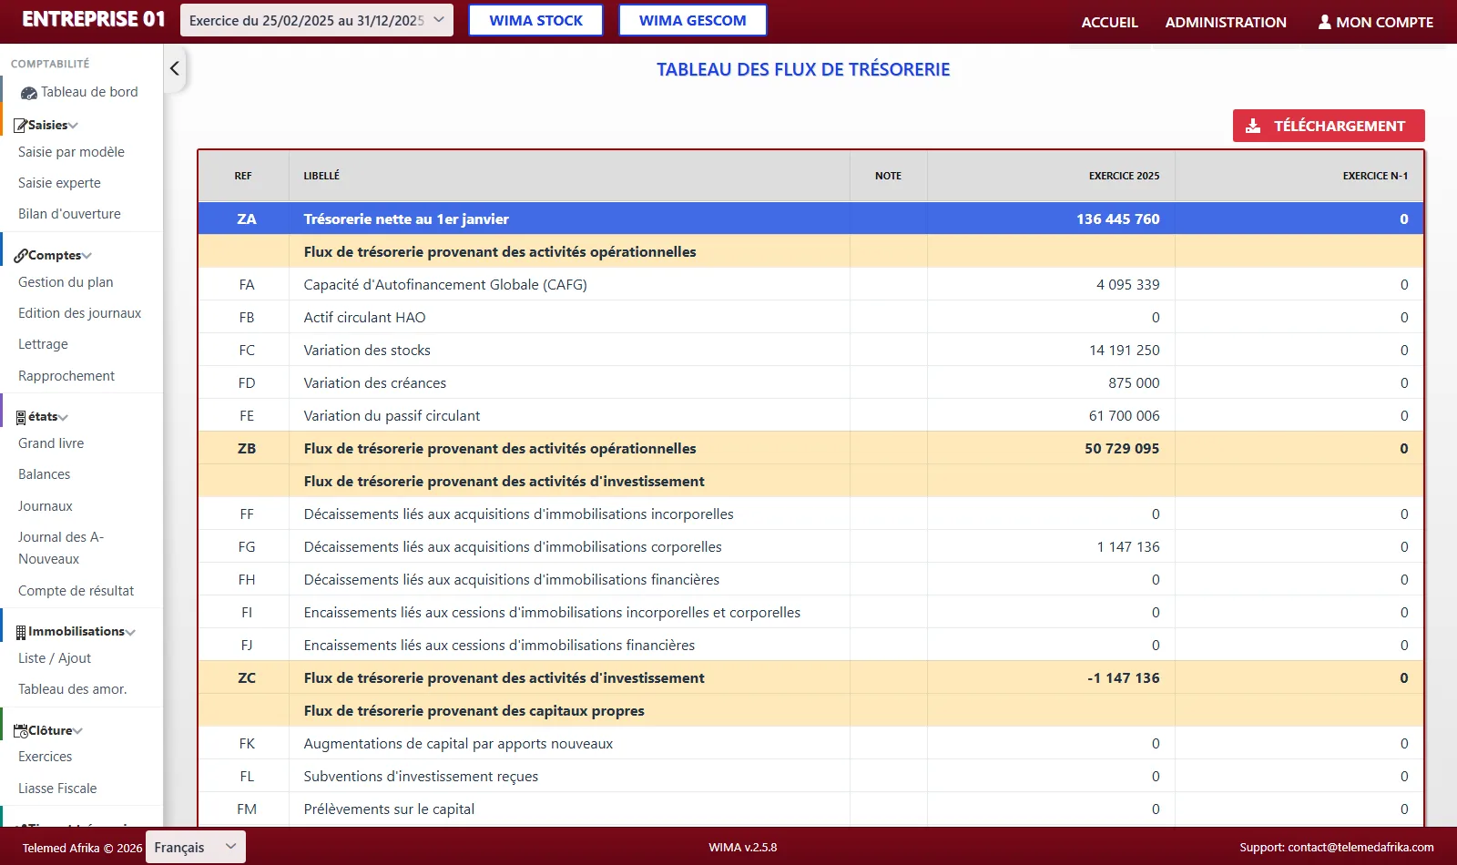1457x865 pixels.
Task: Go to ACCUEIL in the top menu
Action: [1109, 22]
